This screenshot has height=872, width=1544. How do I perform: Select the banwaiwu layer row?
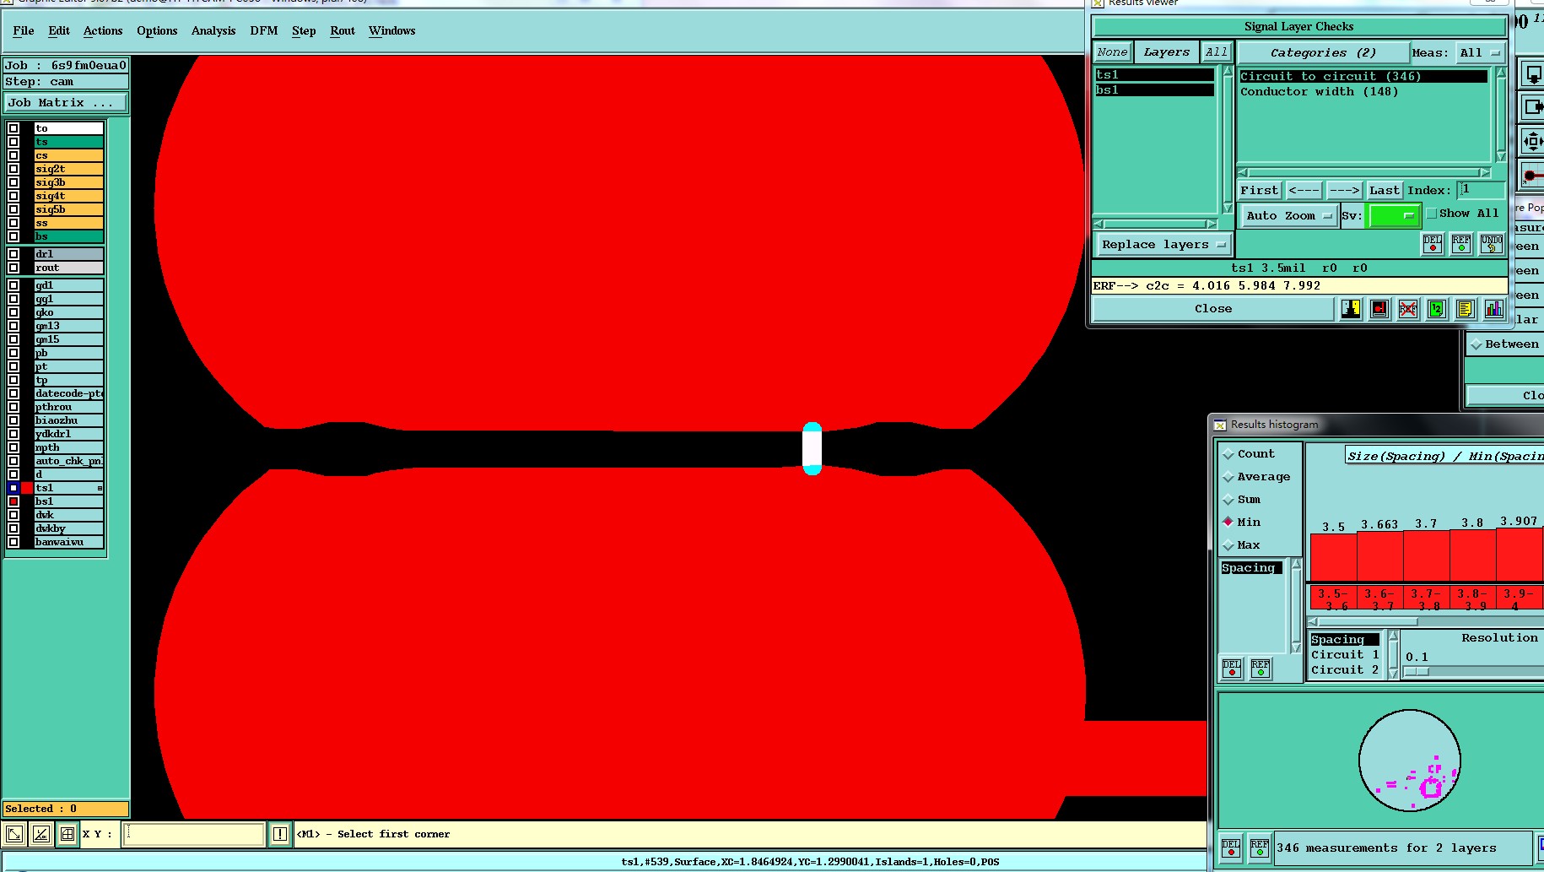pos(68,542)
